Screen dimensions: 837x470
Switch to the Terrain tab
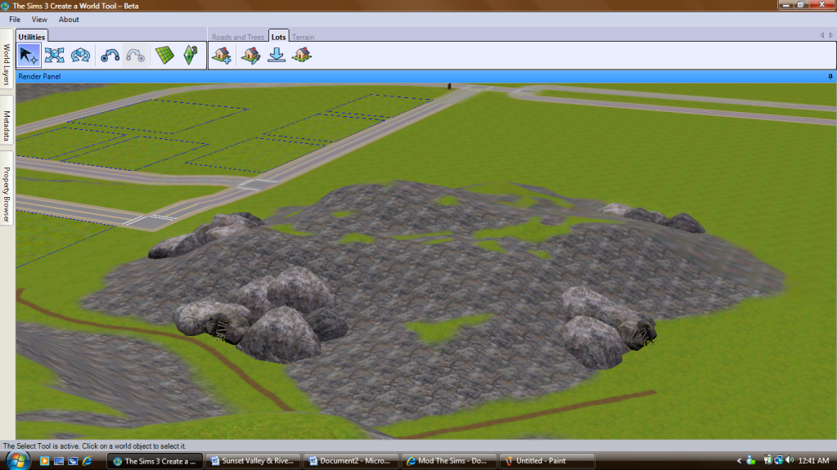[303, 38]
